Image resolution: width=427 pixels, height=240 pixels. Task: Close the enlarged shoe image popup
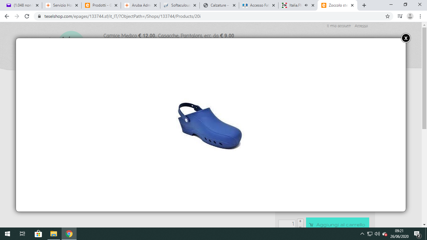(x=406, y=38)
